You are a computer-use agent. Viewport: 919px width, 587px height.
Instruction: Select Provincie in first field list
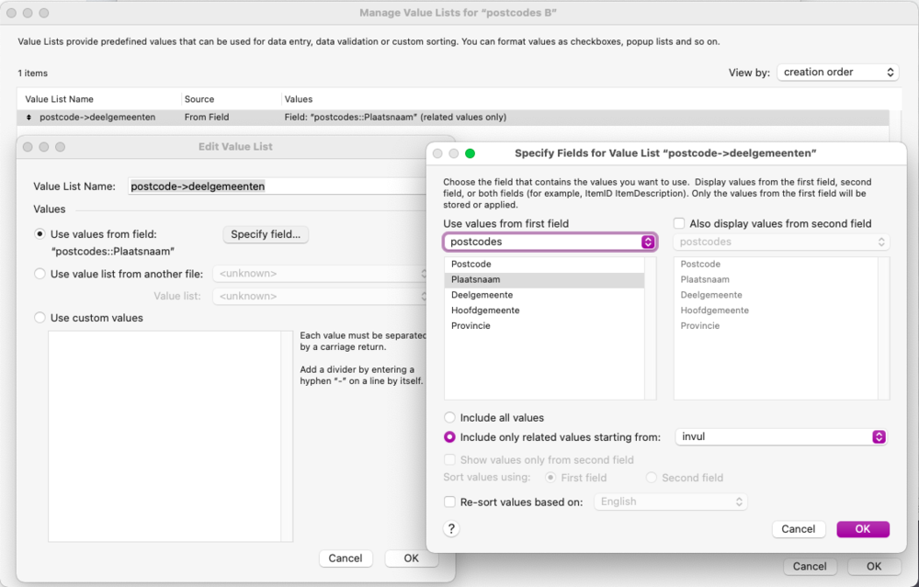pyautogui.click(x=471, y=326)
